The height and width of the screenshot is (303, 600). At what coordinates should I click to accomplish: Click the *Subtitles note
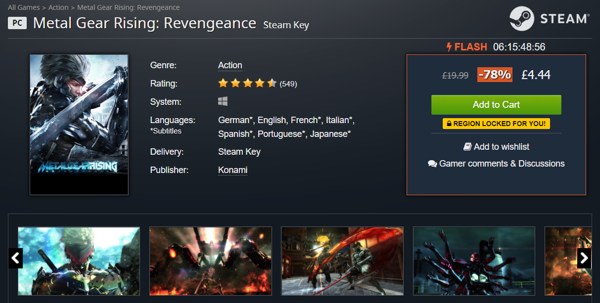166,131
